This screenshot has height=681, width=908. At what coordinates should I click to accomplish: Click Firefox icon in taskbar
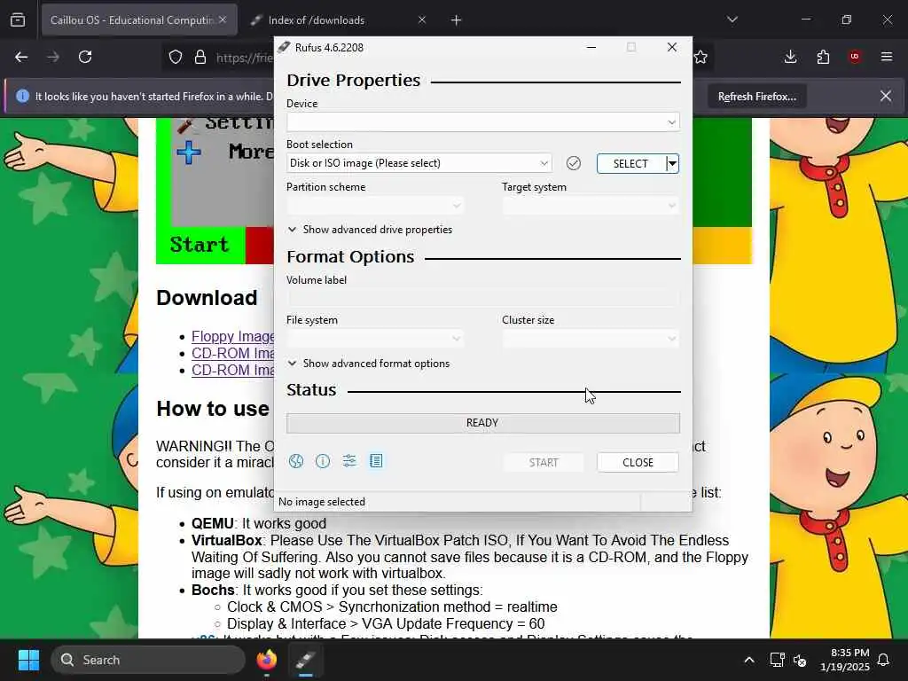coord(267,660)
